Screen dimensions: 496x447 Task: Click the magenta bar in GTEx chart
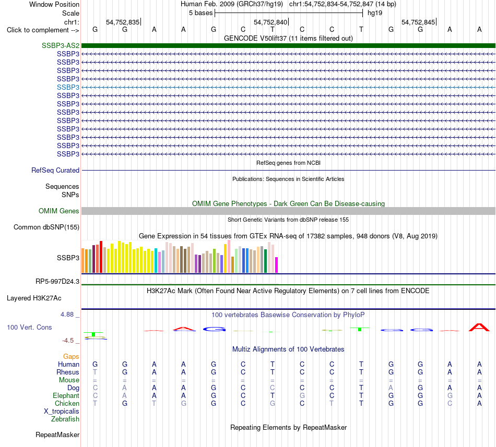pyautogui.click(x=277, y=265)
